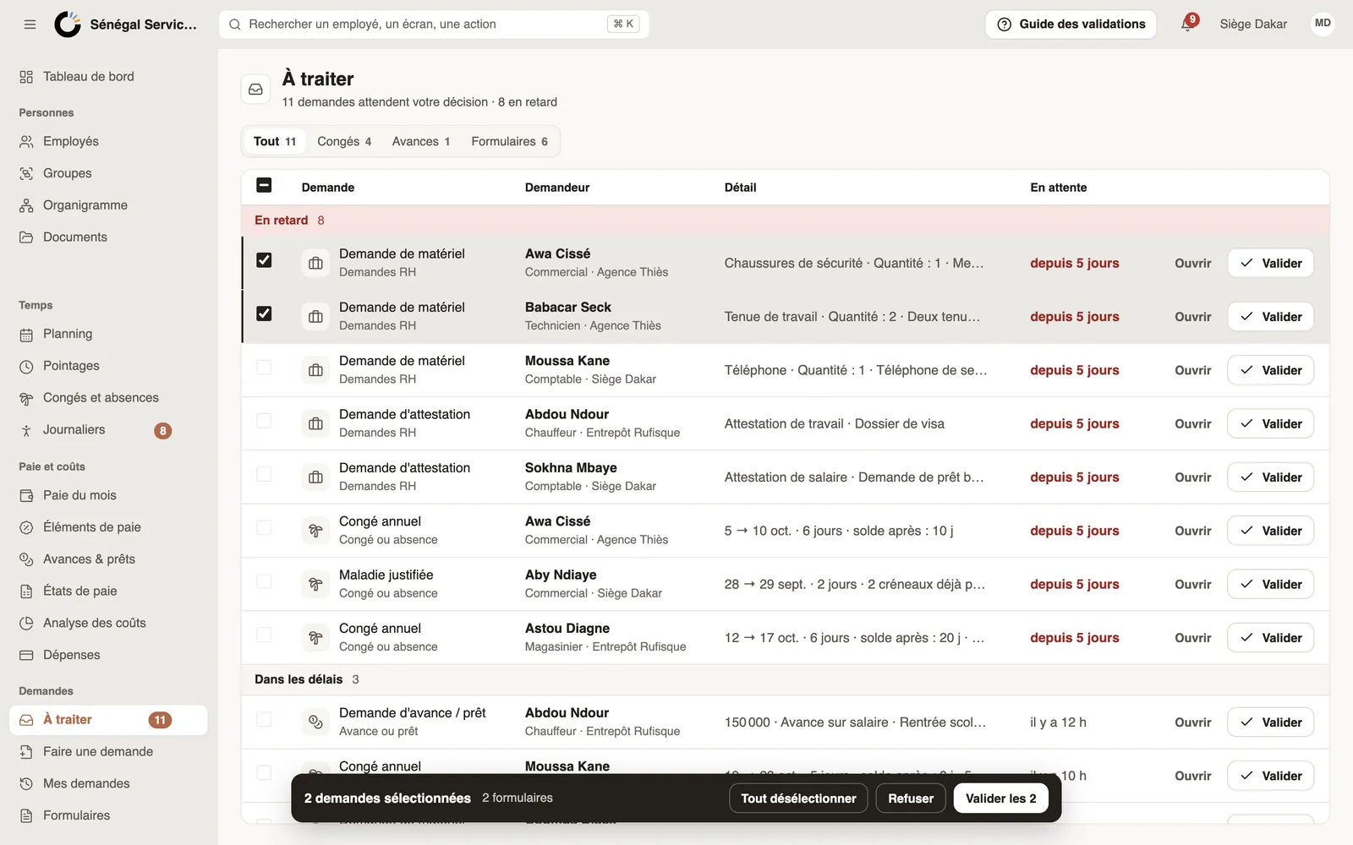Viewport: 1353px width, 845px height.
Task: Open États de paie in sidebar
Action: (108, 591)
